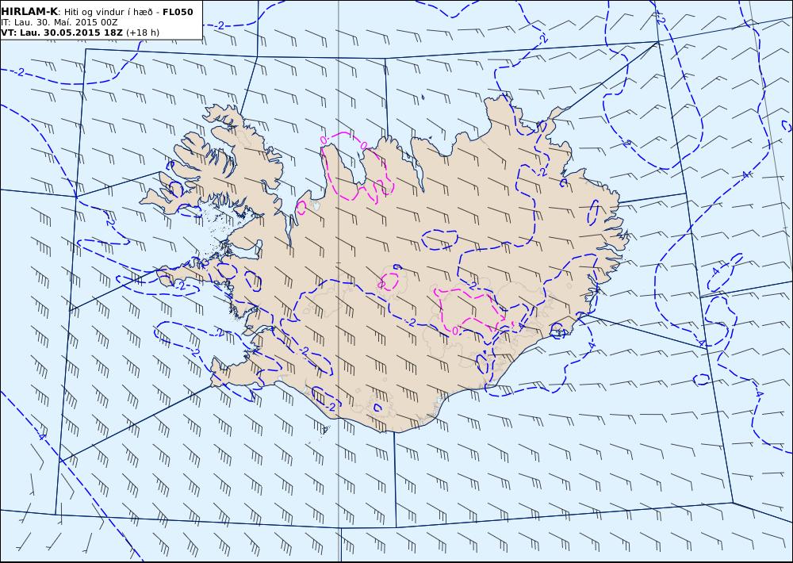Screen dimensions: 793x563
Task: Click the VT: Lau. 30.05.2015 18Z text
Action: point(62,33)
